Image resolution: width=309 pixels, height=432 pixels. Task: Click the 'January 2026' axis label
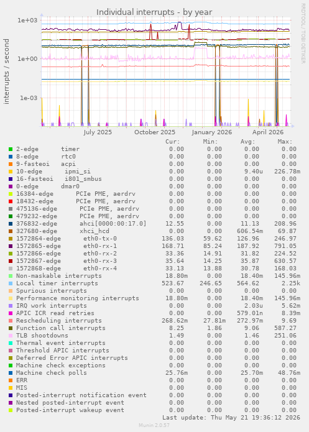211,132
